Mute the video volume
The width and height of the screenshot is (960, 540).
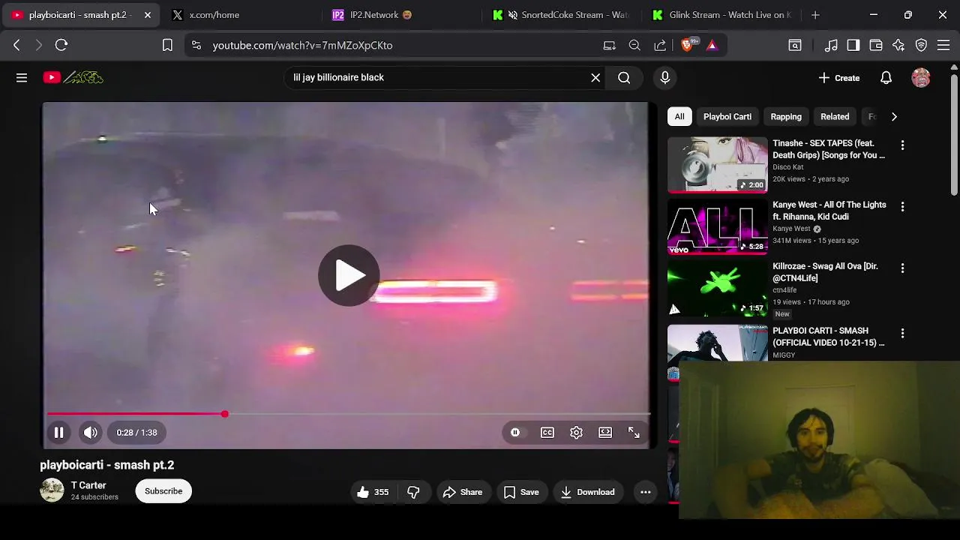pyautogui.click(x=91, y=432)
